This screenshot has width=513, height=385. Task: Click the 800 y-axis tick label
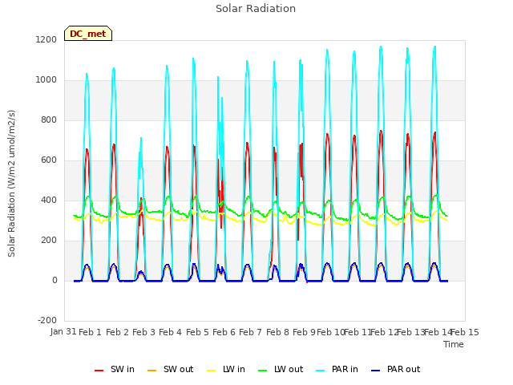[x=49, y=120]
